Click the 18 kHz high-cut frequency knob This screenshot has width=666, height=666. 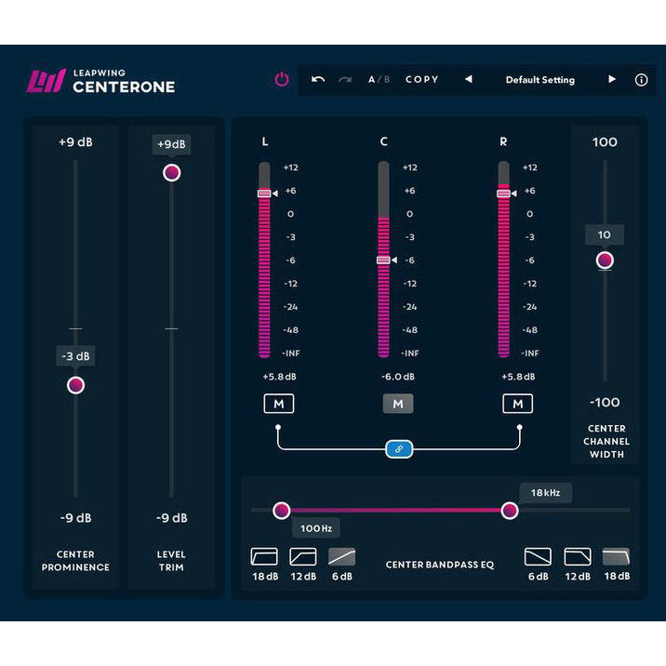(510, 510)
